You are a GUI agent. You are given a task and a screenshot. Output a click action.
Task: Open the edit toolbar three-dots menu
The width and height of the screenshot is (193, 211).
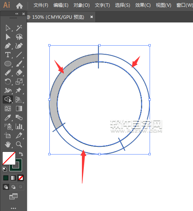pos(13,208)
